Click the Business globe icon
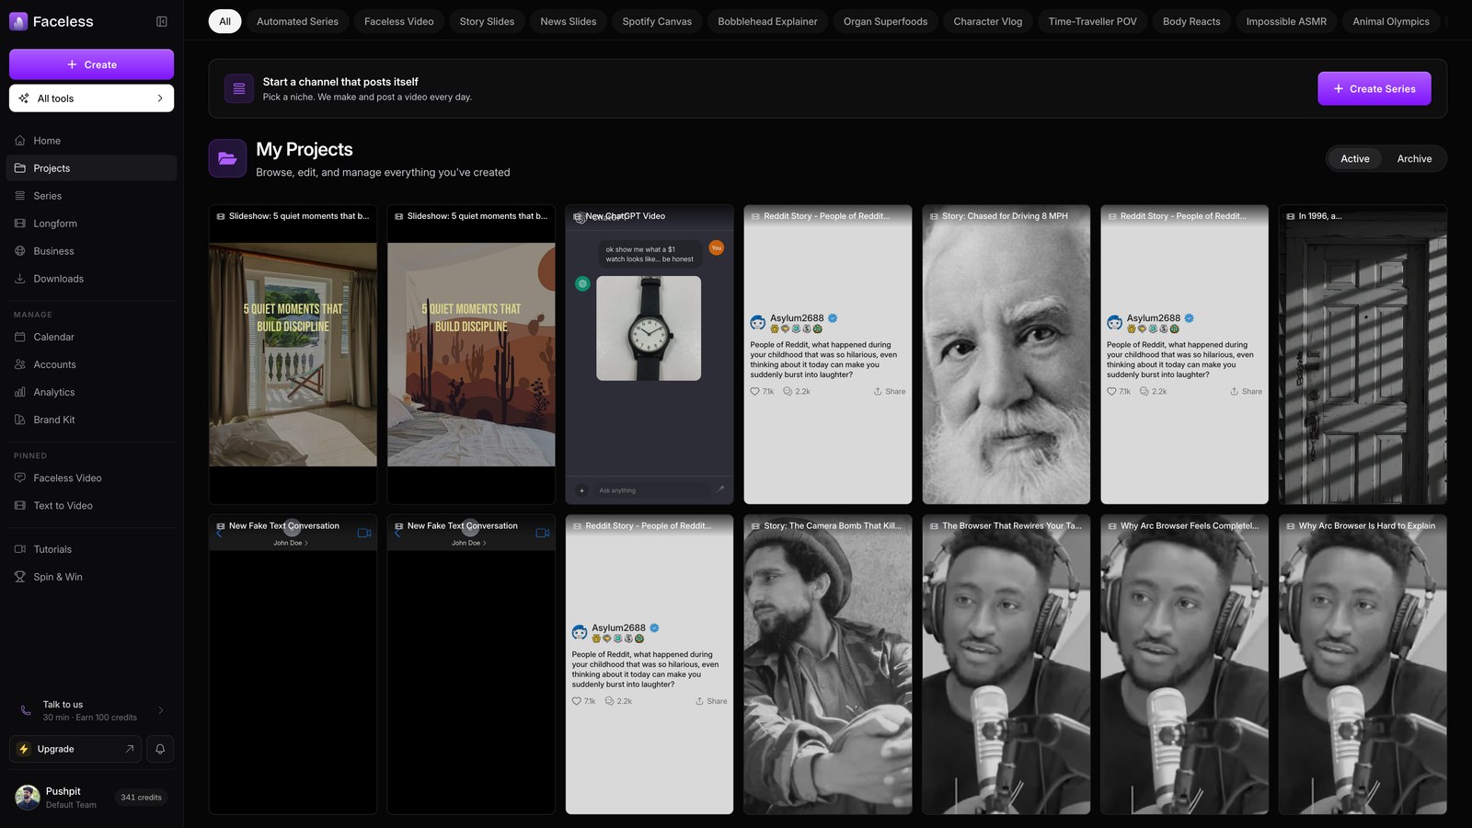The height and width of the screenshot is (828, 1472). coord(20,251)
